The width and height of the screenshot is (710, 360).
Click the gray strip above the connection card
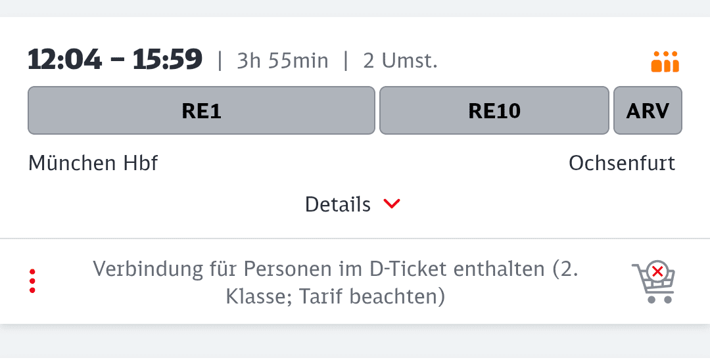(x=355, y=8)
